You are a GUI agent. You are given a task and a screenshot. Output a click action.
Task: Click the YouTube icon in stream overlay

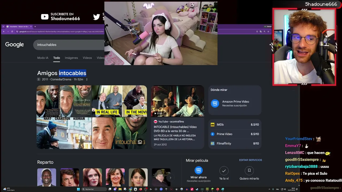click(x=45, y=17)
